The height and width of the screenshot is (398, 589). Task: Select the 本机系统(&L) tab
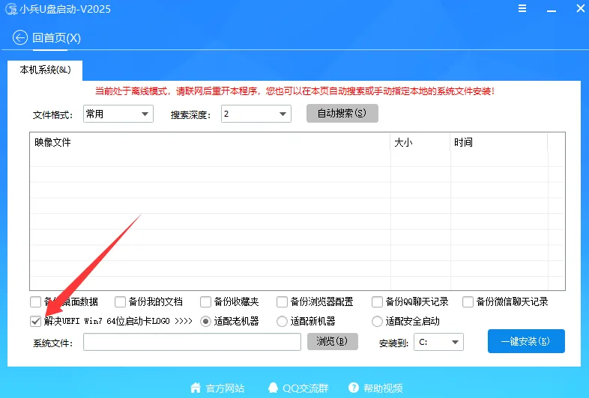click(x=45, y=70)
